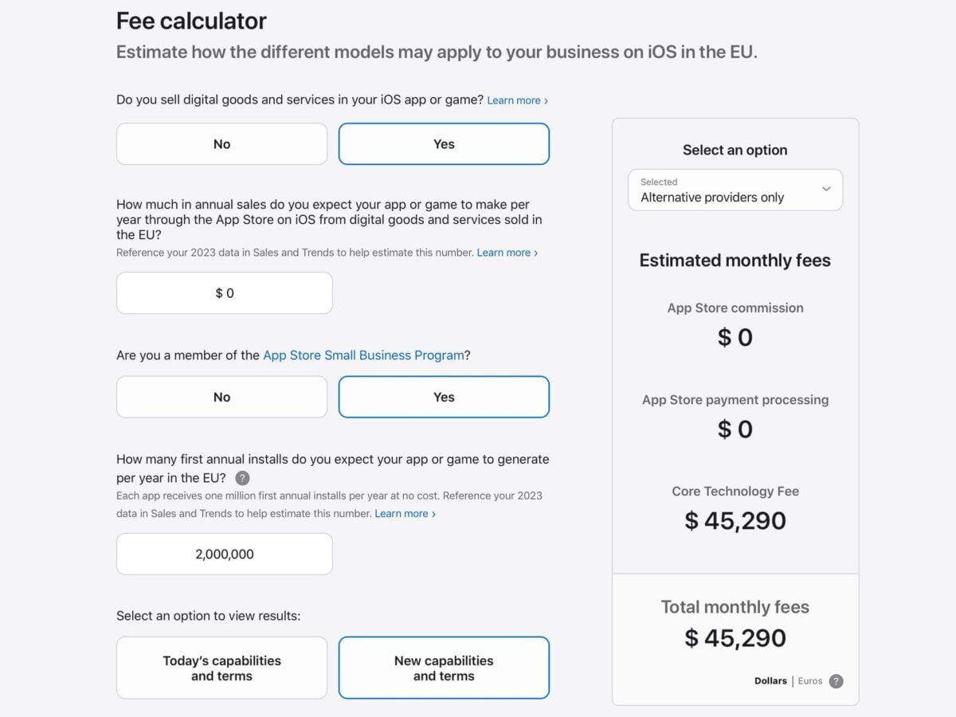Choose Yes for Small Business Program membership
Screen dimensions: 956x717
[444, 397]
